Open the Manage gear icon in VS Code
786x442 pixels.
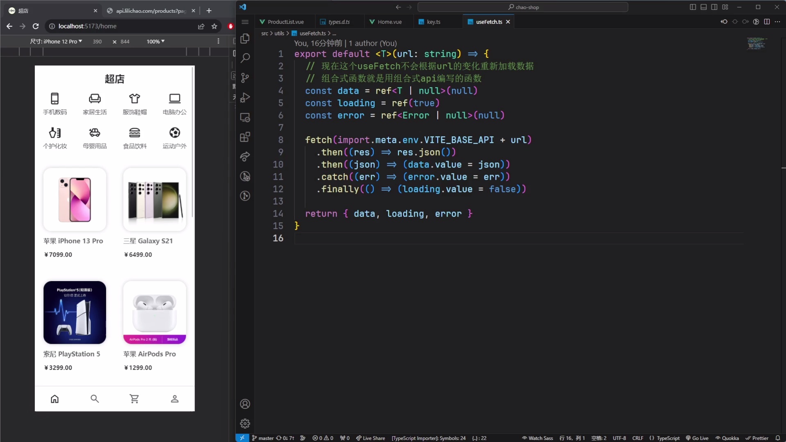(245, 423)
